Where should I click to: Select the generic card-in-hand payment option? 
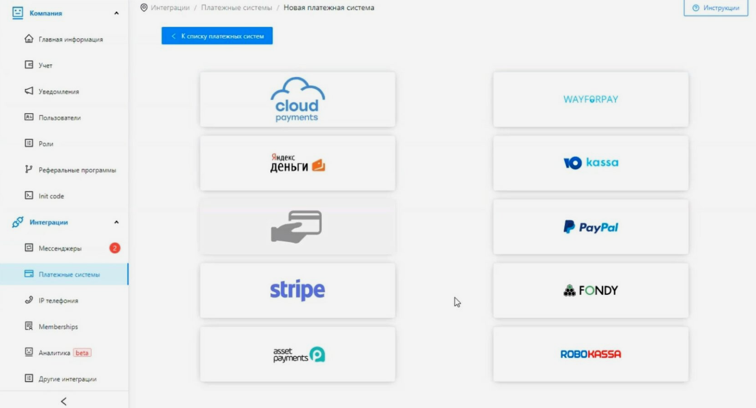pos(297,227)
